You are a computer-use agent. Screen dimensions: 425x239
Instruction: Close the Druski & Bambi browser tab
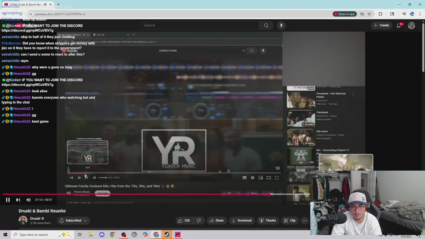(x=50, y=5)
